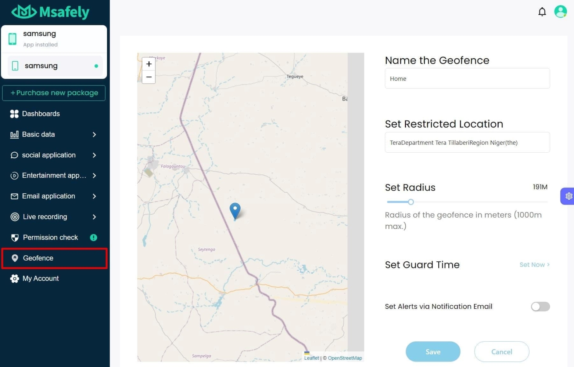The width and height of the screenshot is (574, 367).
Task: Go to Dashboards
Action: (x=40, y=114)
